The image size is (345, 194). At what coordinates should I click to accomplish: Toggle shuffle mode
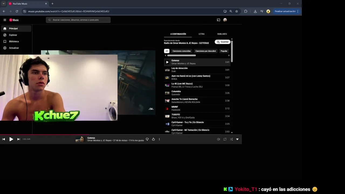[x=231, y=139]
